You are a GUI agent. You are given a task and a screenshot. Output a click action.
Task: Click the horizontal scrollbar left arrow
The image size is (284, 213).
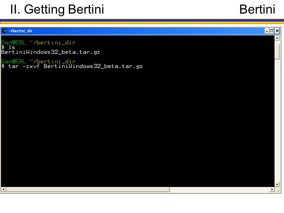(3, 190)
